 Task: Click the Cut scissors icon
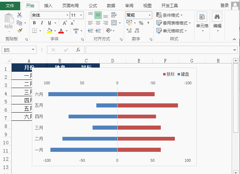(x=20, y=15)
